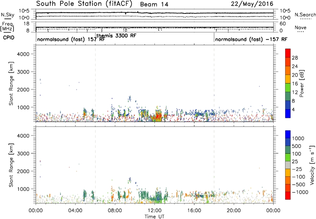
Task: Click the "04:00" time tick label
Action: click(75, 211)
